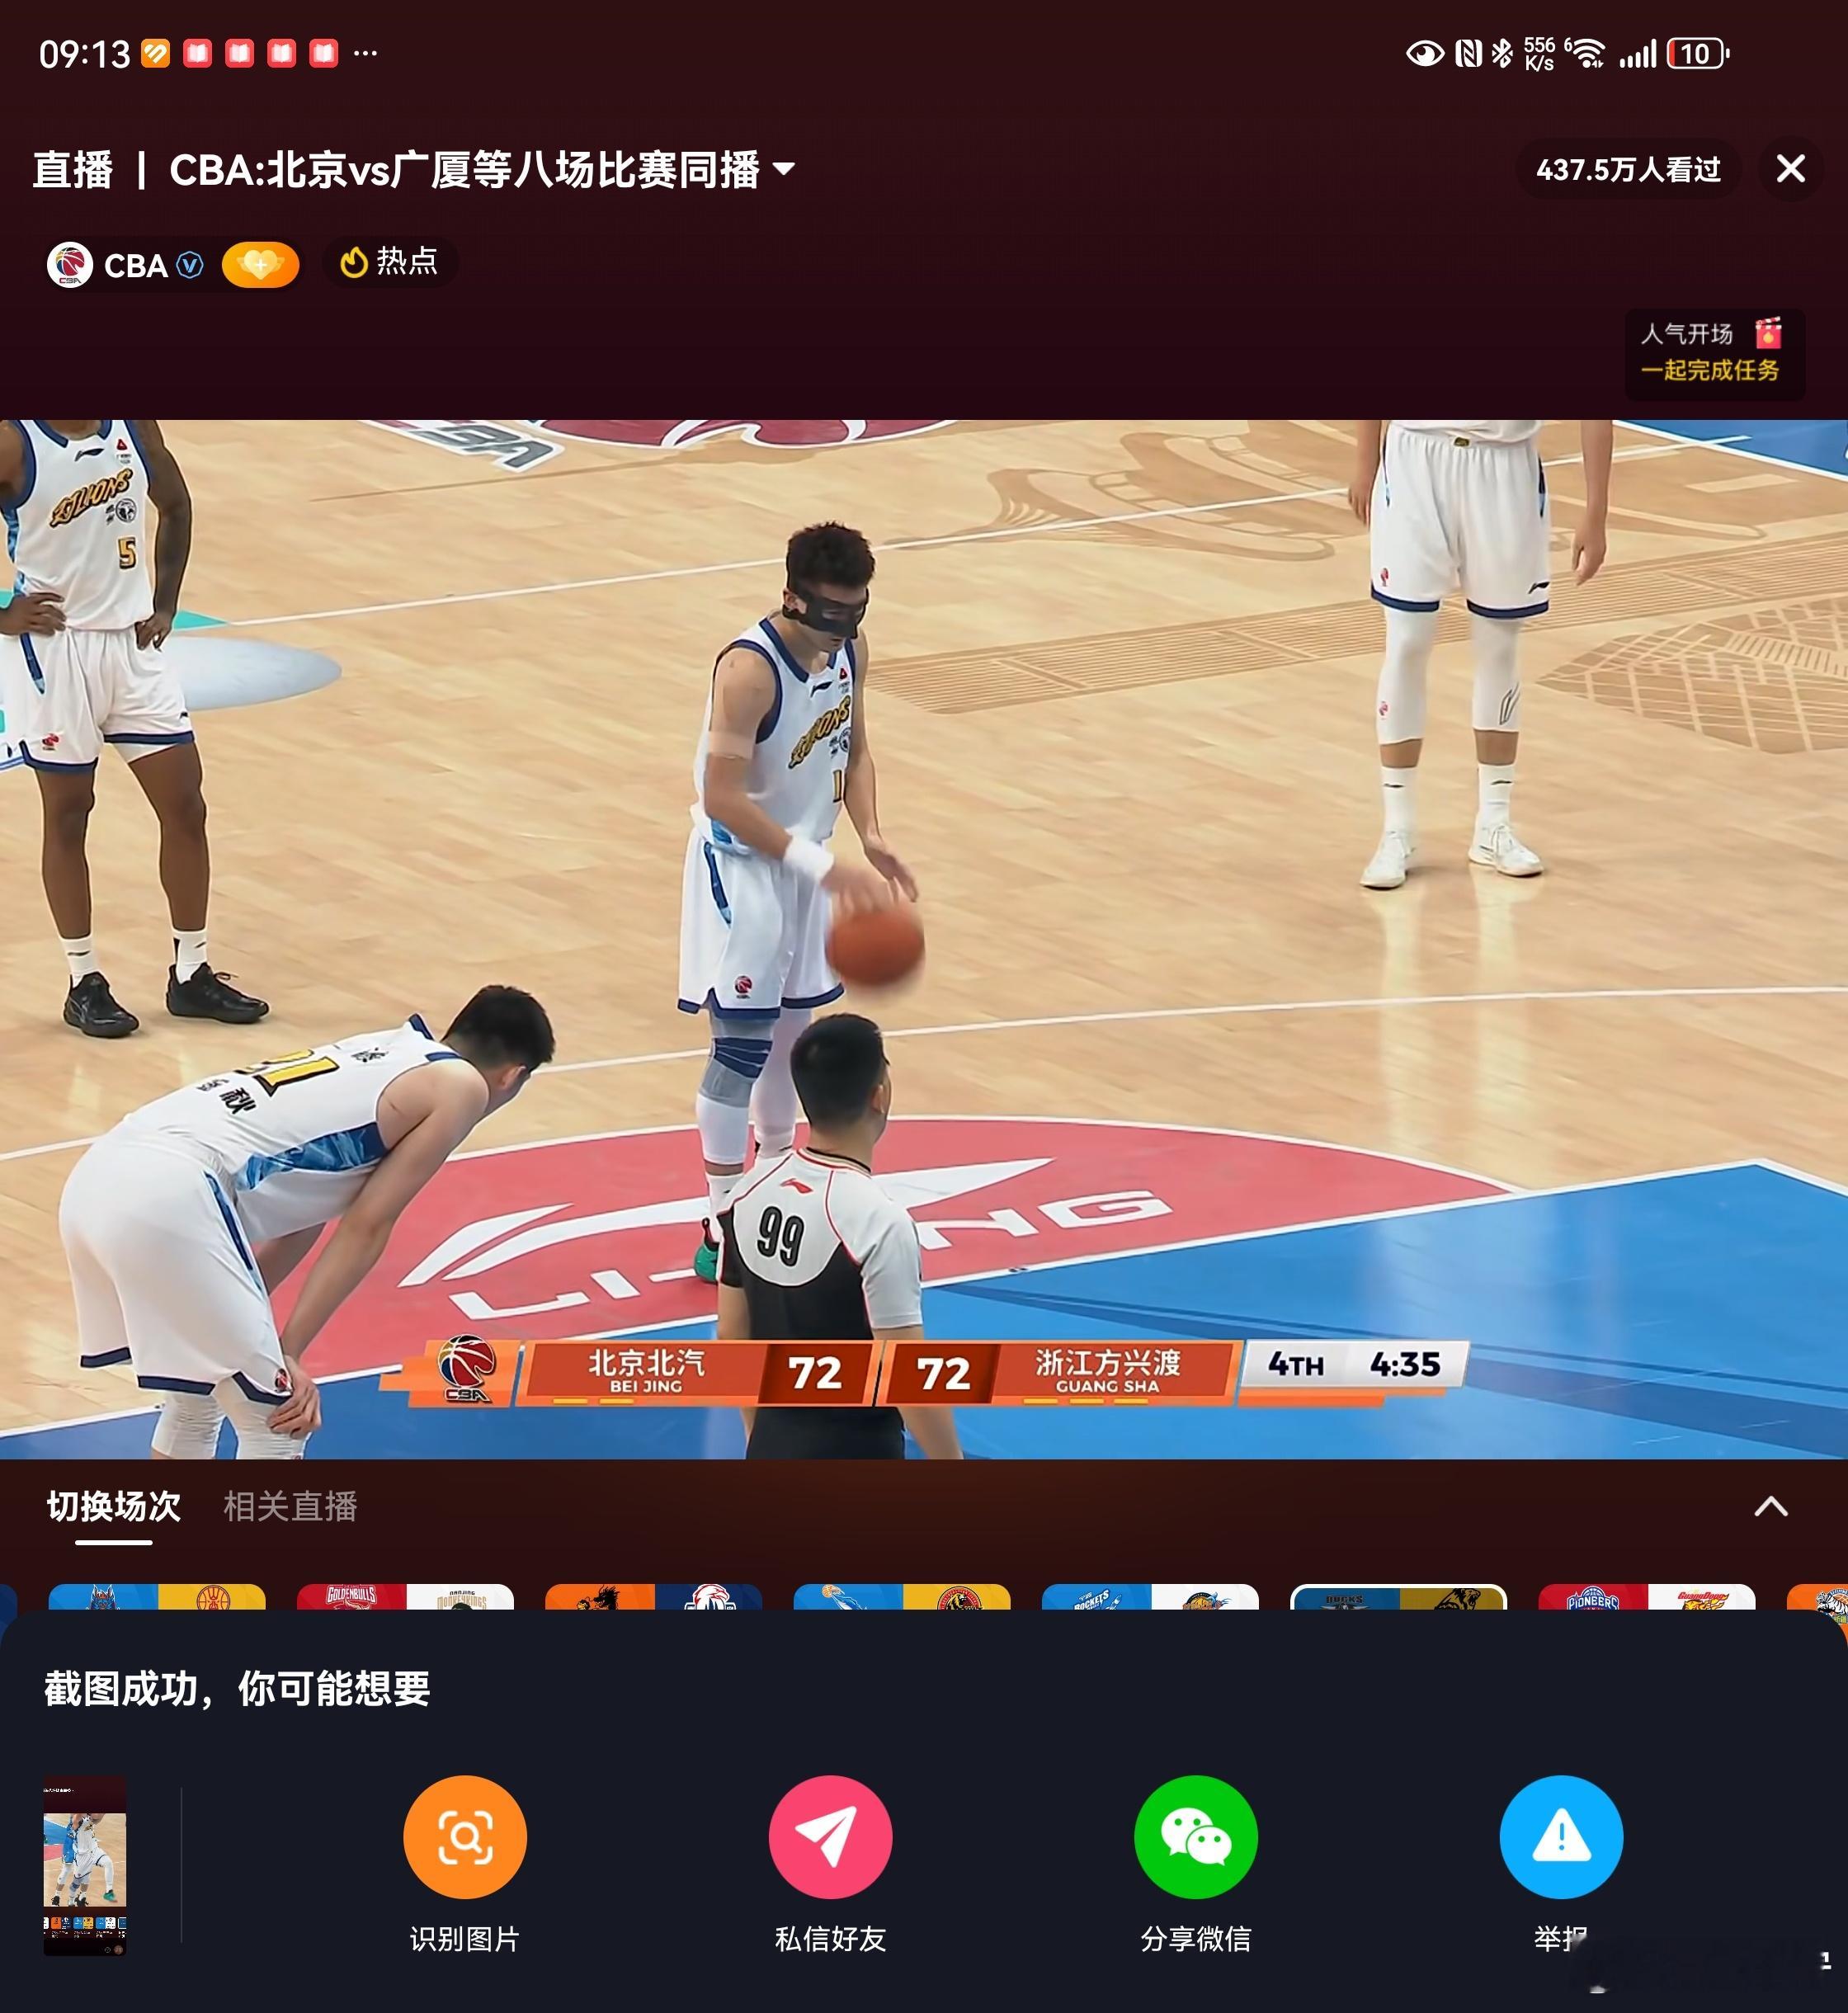Select the Rockets match card
Image resolution: width=1848 pixels, height=2013 pixels.
tap(1150, 1597)
